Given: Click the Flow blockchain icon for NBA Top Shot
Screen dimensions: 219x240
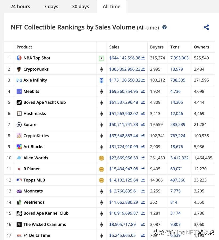Looking at the screenshot, I should [101, 58].
